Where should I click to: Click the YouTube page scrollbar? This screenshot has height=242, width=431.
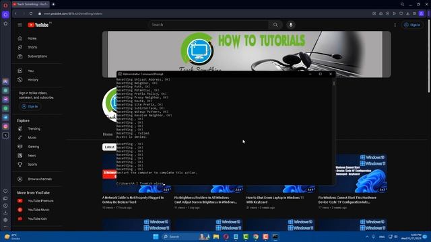pyautogui.click(x=428, y=56)
